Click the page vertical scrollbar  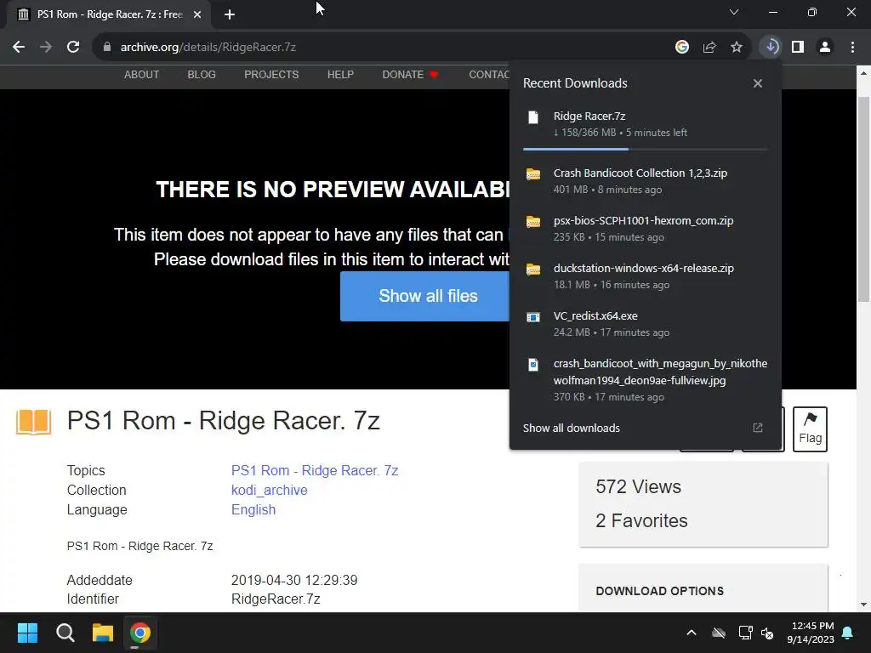[x=863, y=199]
